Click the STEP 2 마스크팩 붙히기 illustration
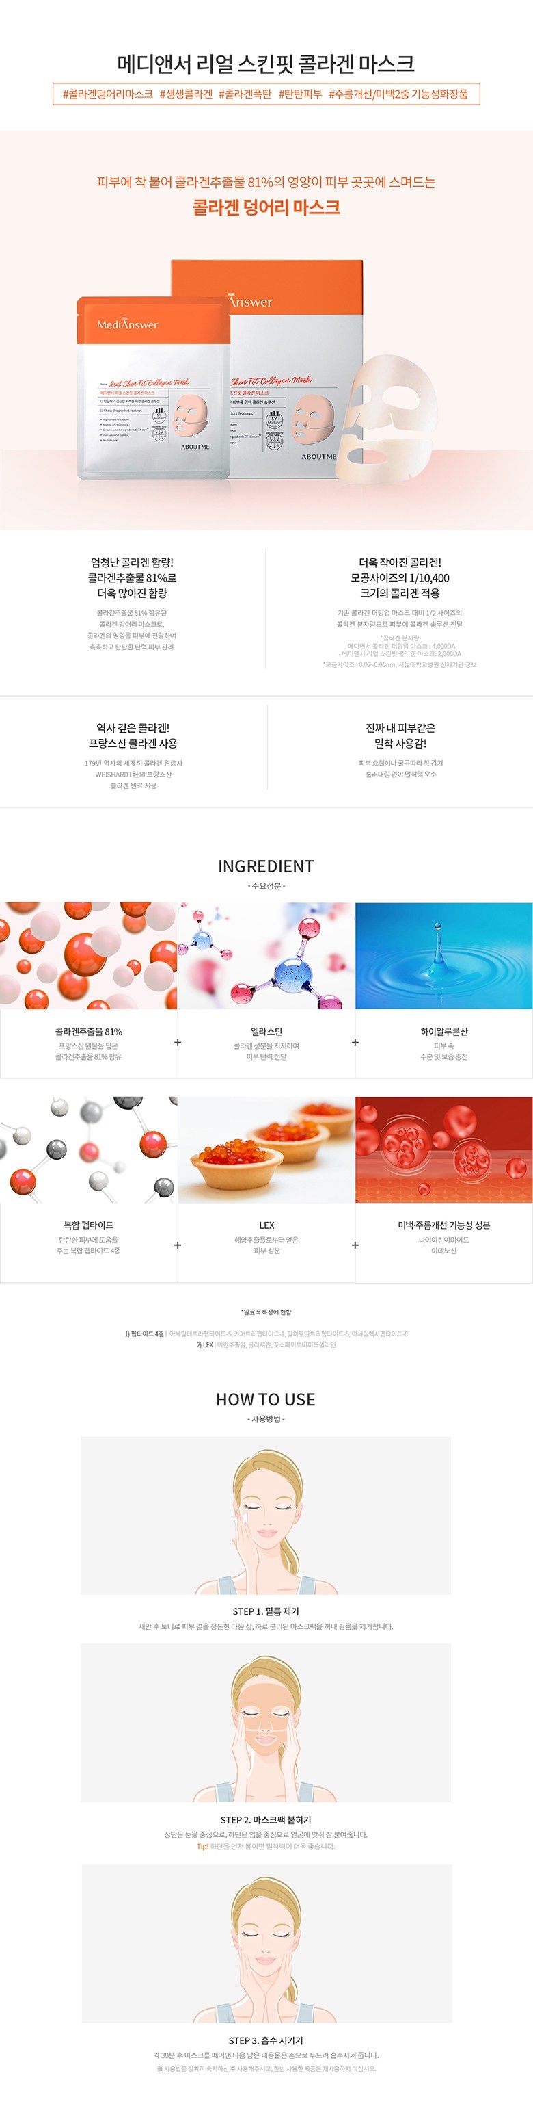The width and height of the screenshot is (533, 2106). (x=266, y=1723)
